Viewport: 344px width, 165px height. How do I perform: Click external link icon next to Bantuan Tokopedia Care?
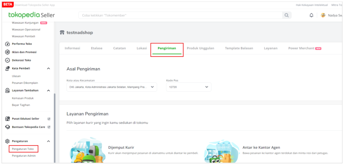49,127
